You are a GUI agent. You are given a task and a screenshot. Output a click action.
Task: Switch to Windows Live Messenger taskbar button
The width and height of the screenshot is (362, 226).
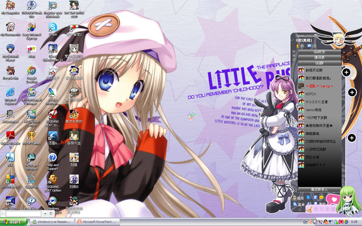coord(52,222)
